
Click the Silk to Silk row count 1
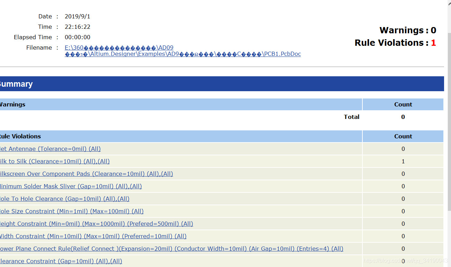click(x=403, y=161)
